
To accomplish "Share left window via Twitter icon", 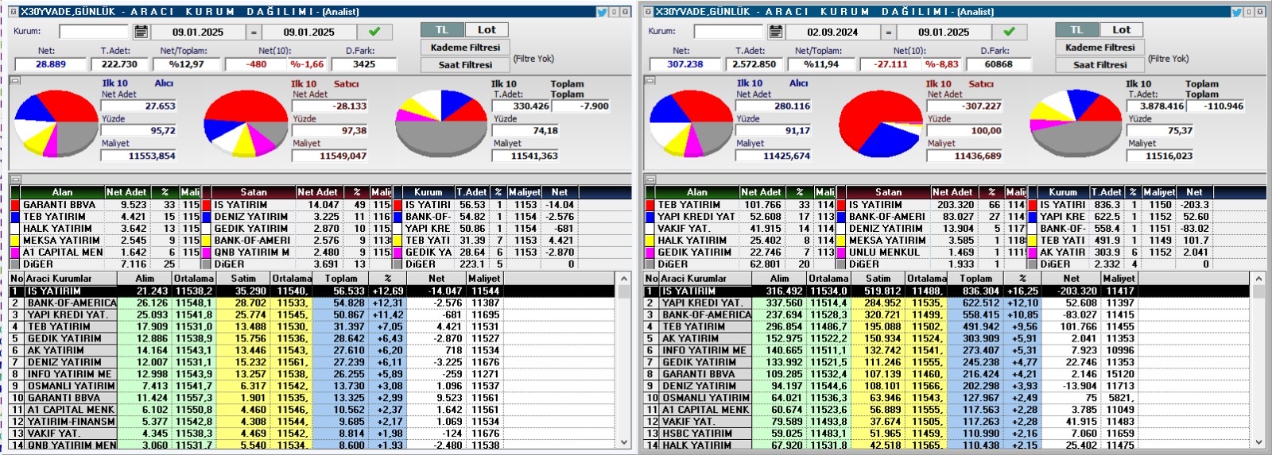I will (602, 12).
